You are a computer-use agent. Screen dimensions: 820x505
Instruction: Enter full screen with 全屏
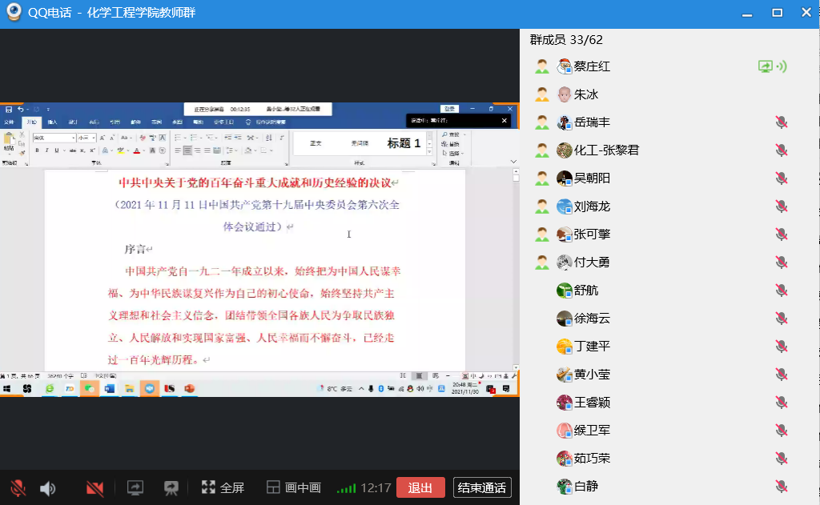coord(223,487)
